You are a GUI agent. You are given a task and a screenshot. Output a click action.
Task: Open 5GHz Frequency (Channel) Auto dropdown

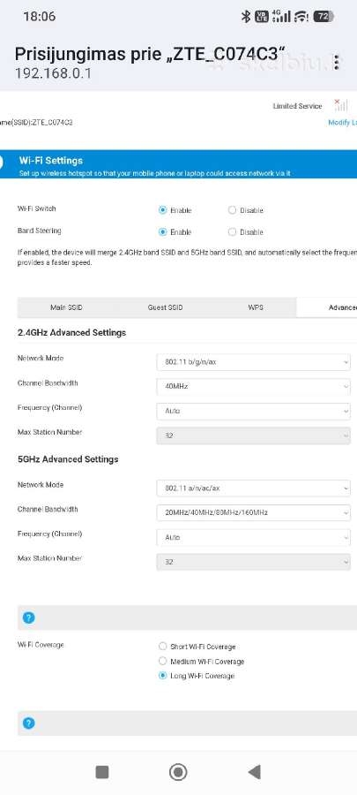[253, 537]
